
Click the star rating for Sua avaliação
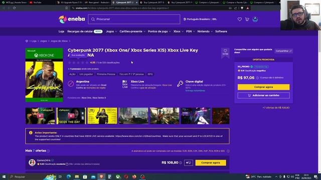(x=78, y=62)
